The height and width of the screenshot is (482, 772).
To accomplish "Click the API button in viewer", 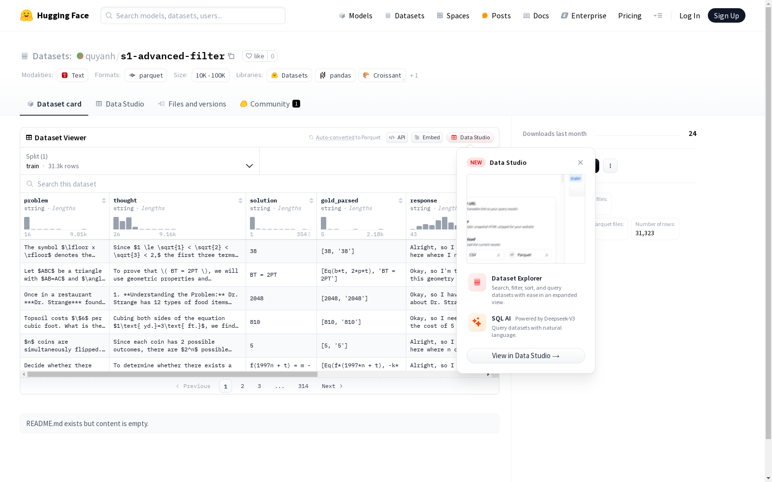I will [397, 137].
